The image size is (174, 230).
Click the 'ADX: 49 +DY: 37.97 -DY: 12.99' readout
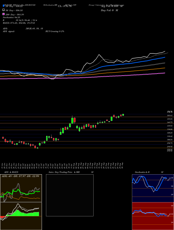(20, 176)
